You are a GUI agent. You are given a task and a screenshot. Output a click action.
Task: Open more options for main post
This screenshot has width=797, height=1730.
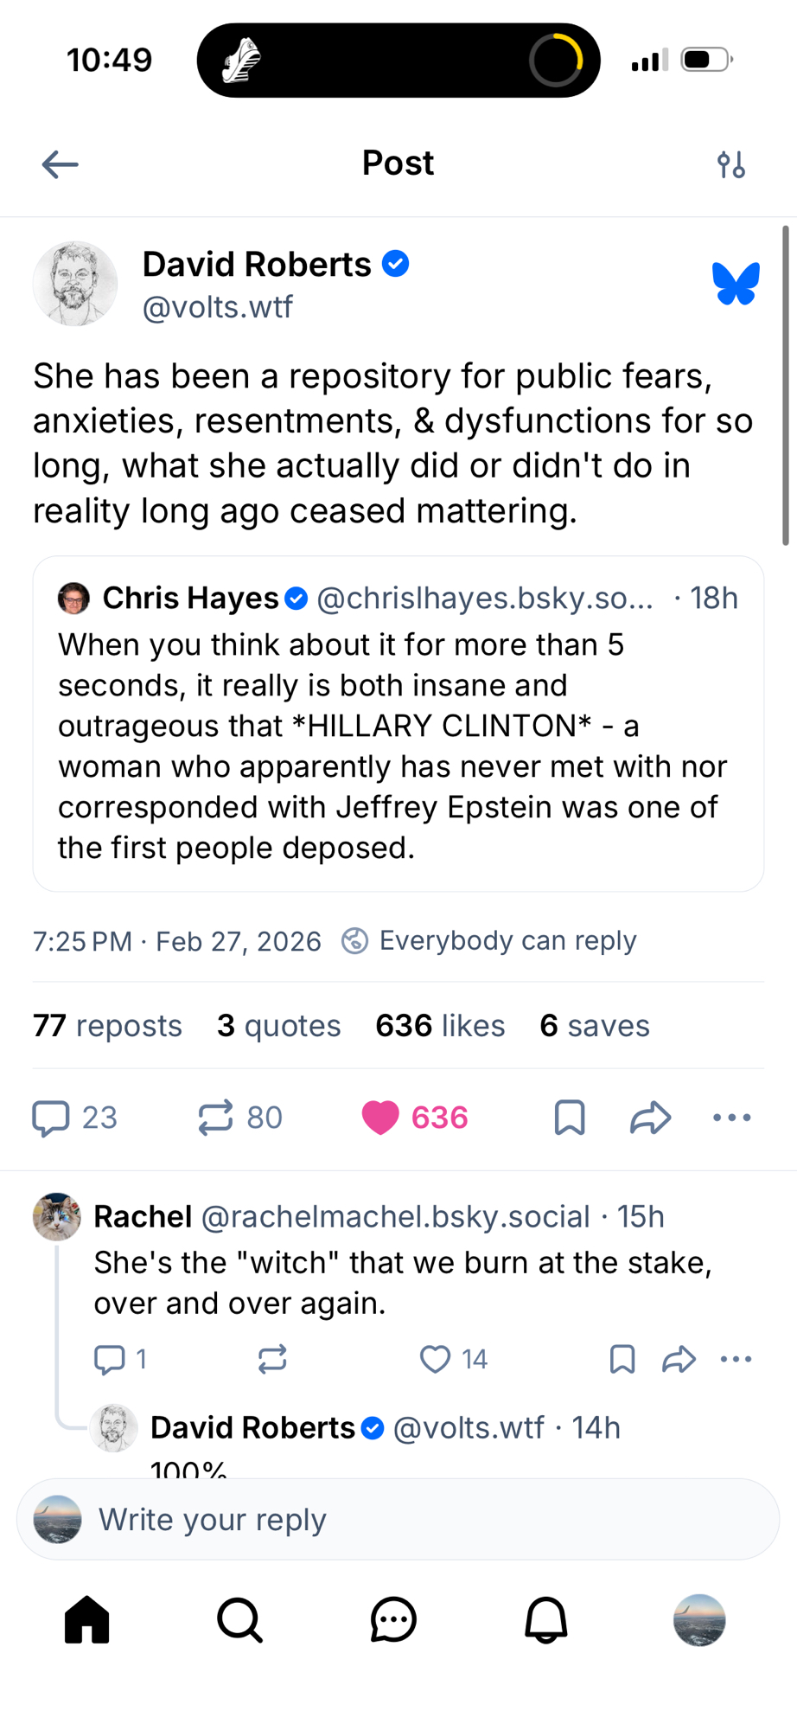coord(731,1118)
